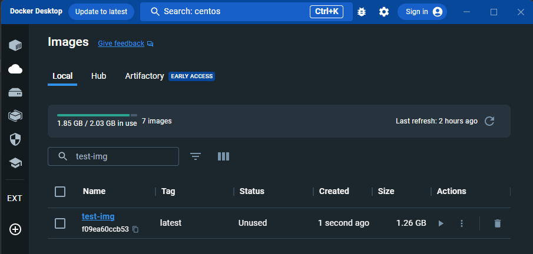
Task: Open the manage columns icon
Action: (223, 156)
